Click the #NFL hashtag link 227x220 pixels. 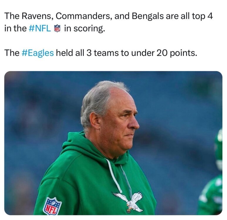[40, 29]
